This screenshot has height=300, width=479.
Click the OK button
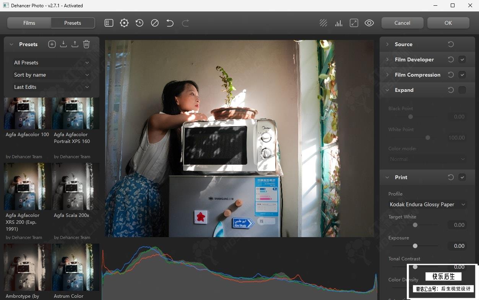click(x=448, y=23)
